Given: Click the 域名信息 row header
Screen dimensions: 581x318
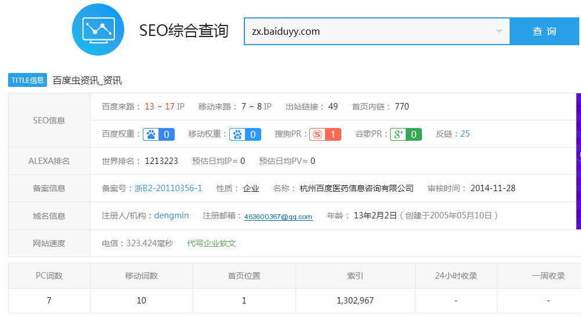Looking at the screenshot, I should [49, 216].
